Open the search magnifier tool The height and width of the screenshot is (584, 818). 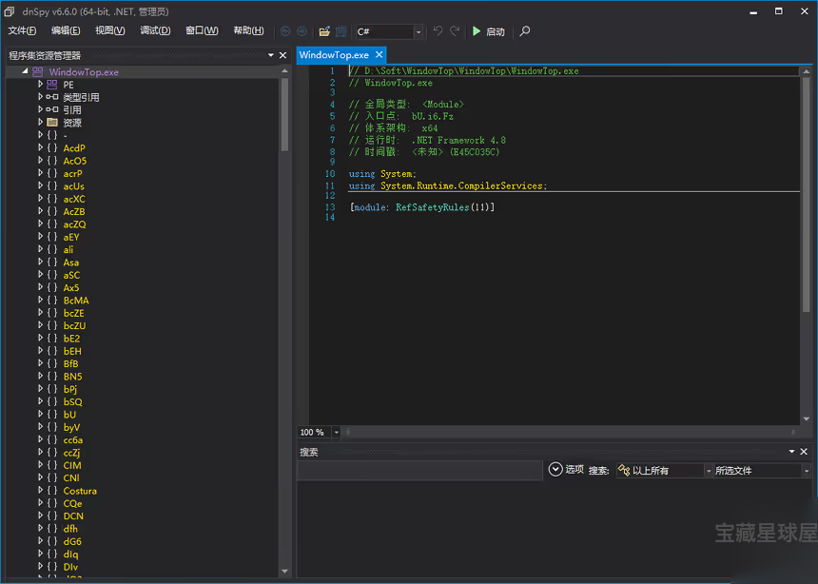point(525,31)
